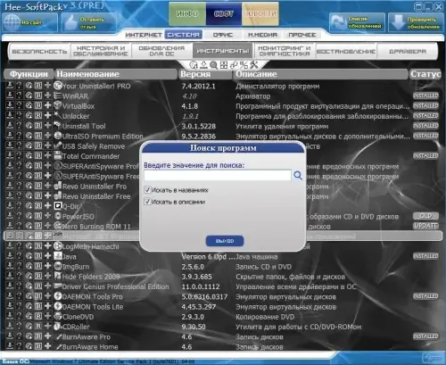Image resolution: width=446 pixels, height=365 pixels.
Task: Select the БЕЗОПАСНОСТЬ subcategory
Action: [x=39, y=52]
